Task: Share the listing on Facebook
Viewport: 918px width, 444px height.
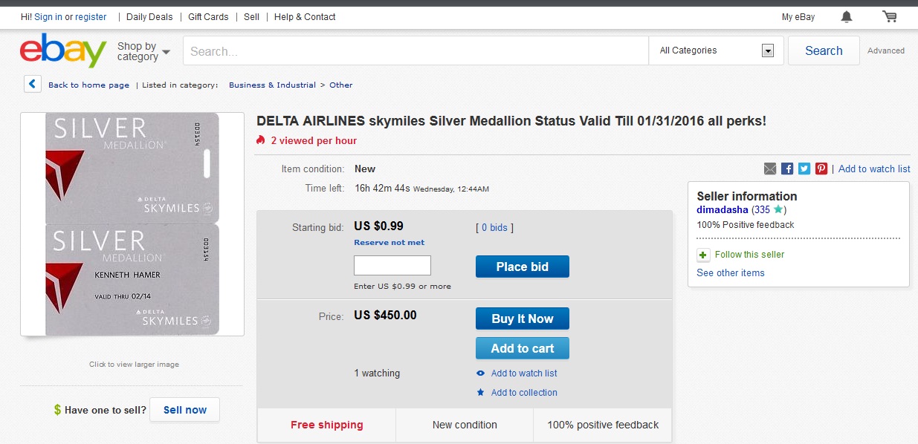Action: 786,169
